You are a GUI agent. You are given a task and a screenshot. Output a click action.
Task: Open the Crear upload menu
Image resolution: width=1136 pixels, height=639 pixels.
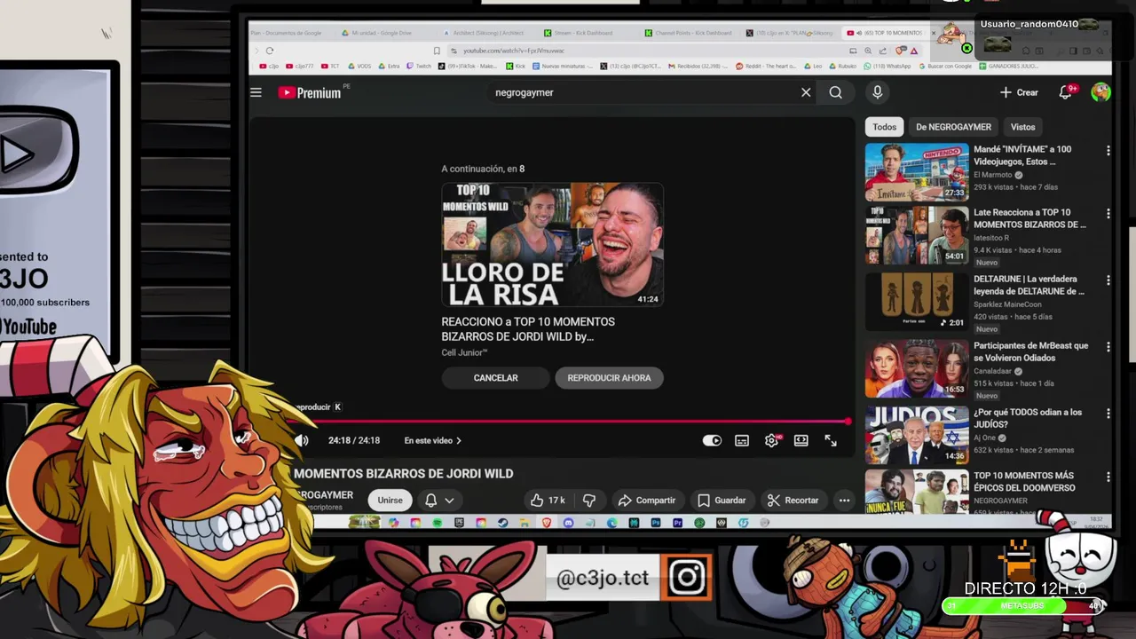[1018, 92]
